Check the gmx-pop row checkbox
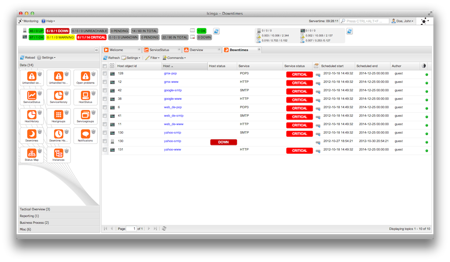 [x=105, y=73]
